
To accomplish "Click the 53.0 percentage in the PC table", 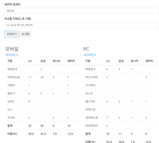I will click(109, 142).
